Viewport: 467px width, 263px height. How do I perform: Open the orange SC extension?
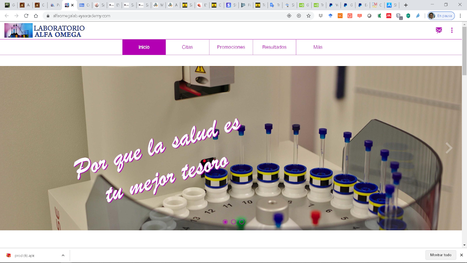pyautogui.click(x=340, y=16)
